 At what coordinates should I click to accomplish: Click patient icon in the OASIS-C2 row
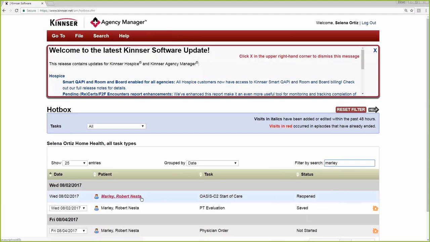coord(96,196)
